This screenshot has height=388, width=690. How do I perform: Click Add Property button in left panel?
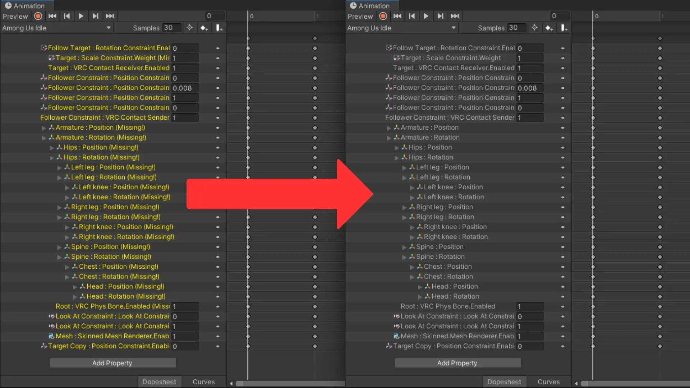[113, 363]
